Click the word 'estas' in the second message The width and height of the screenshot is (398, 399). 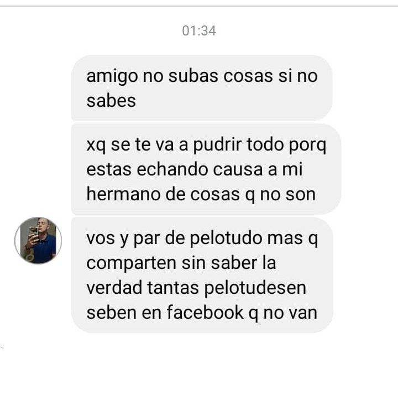tap(109, 169)
